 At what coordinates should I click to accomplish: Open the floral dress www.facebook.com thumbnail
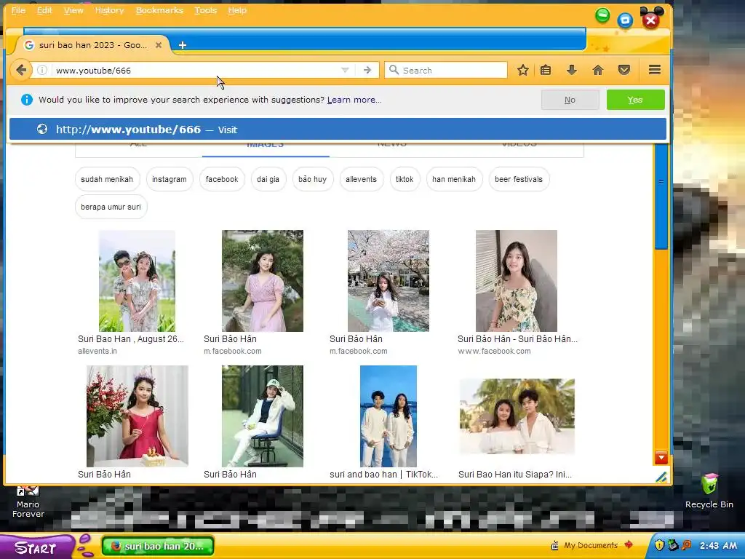517,281
